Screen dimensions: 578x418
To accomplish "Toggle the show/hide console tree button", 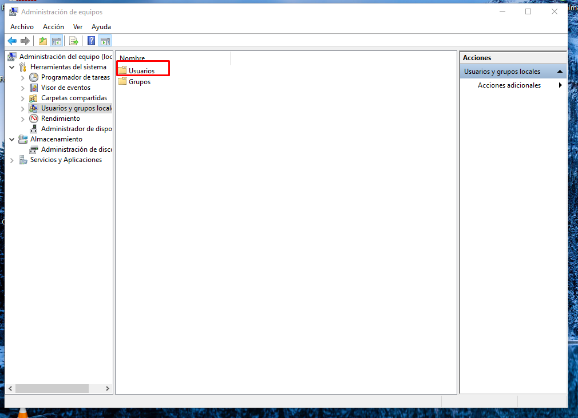I will pos(56,41).
